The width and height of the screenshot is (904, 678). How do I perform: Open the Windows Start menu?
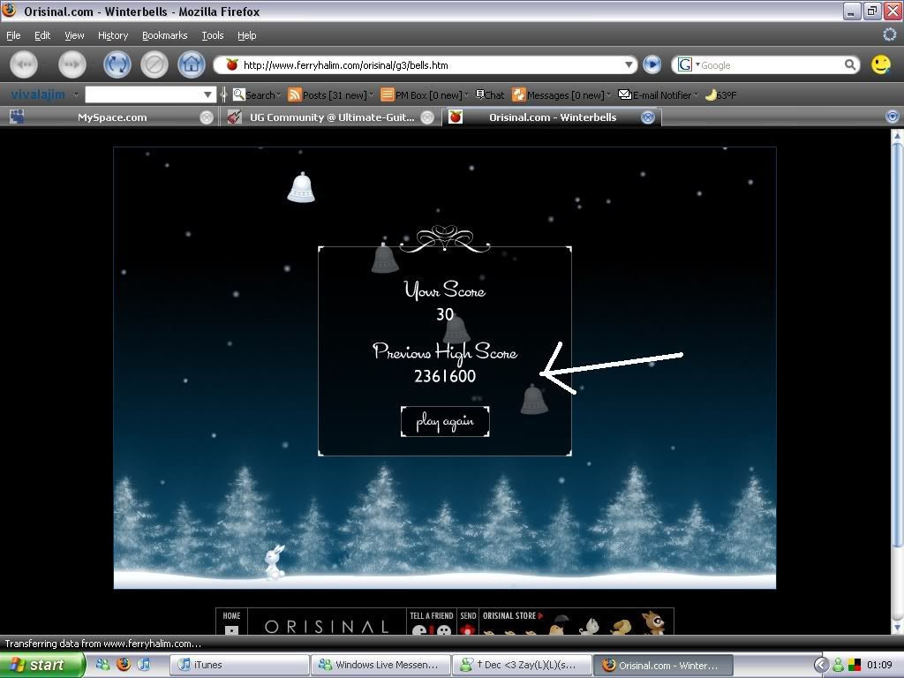[41, 665]
